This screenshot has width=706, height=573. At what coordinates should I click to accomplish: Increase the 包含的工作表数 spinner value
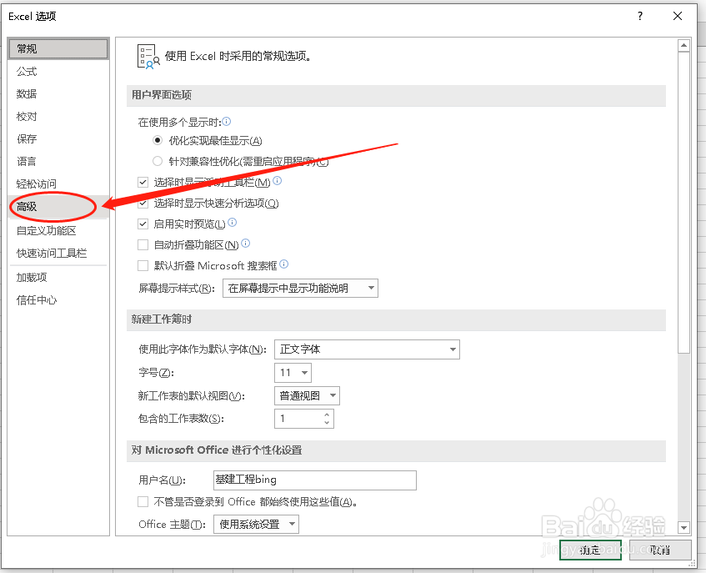327,415
